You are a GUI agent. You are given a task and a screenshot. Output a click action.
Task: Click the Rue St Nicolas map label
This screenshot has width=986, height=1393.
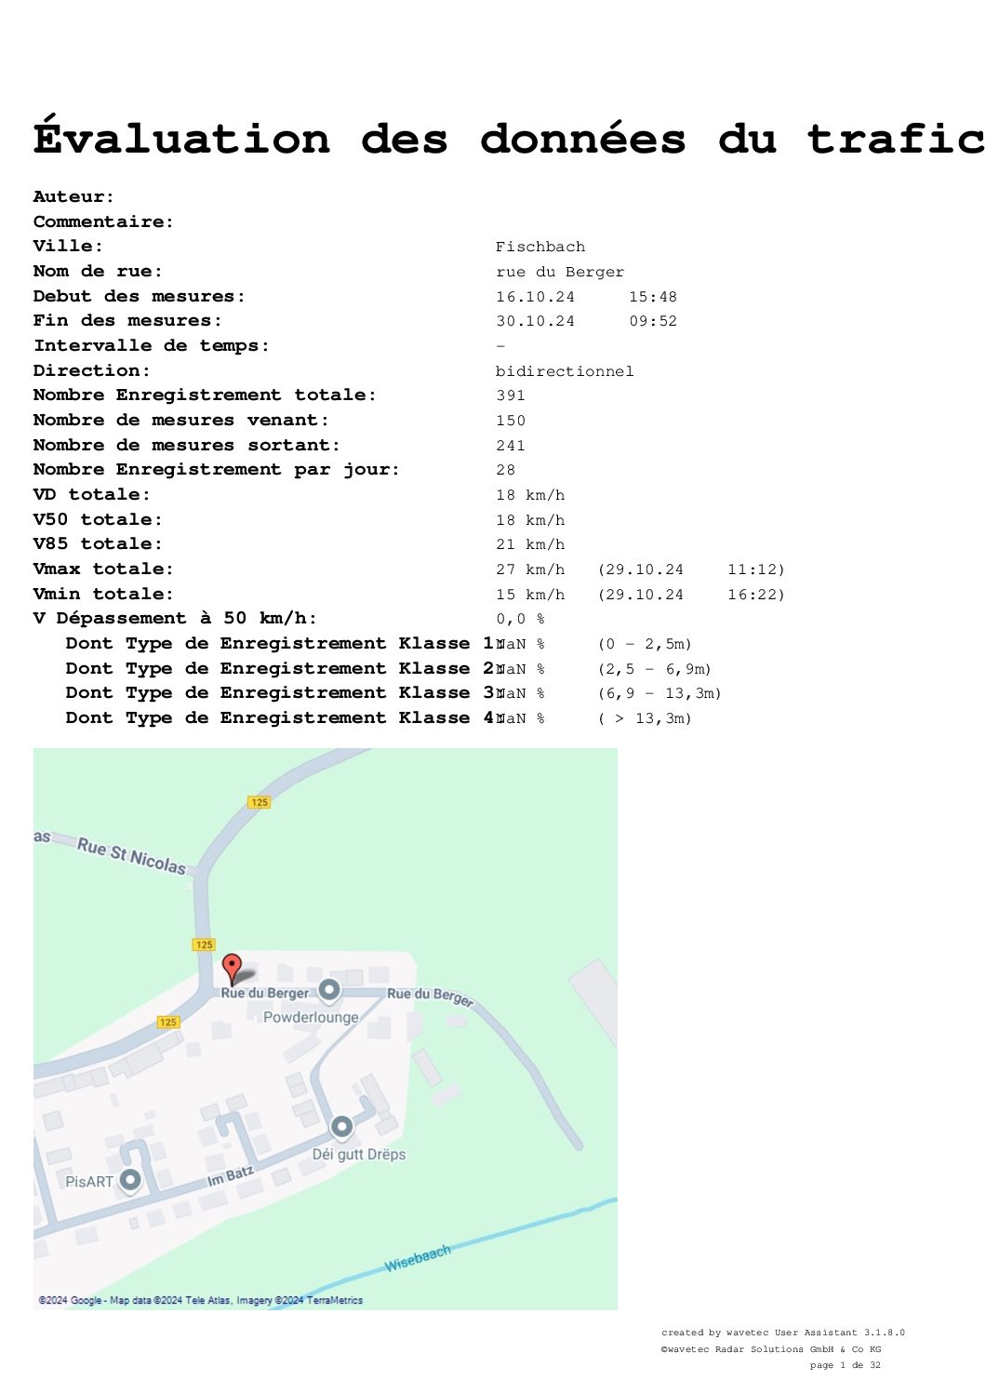click(x=131, y=855)
